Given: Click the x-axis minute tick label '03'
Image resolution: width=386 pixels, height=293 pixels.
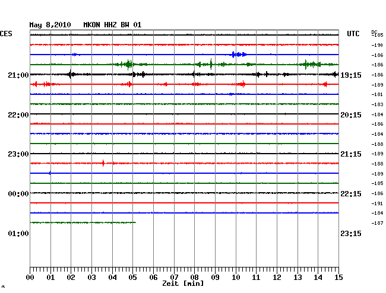Looking at the screenshot, I should (x=91, y=277).
